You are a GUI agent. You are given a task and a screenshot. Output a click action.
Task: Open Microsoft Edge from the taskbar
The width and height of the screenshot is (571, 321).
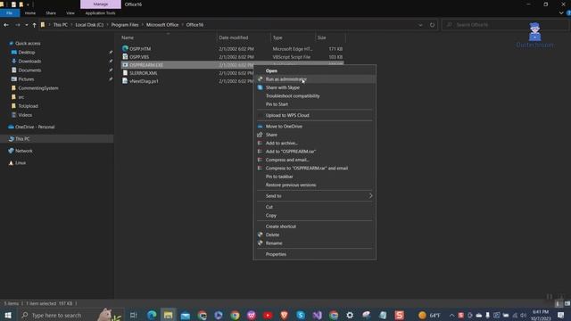click(152, 315)
